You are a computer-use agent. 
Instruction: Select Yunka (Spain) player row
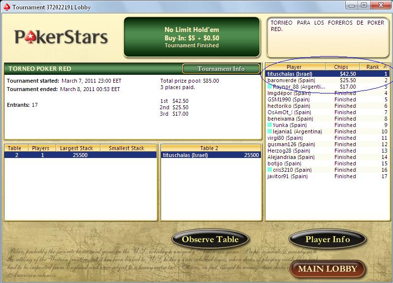pos(327,125)
